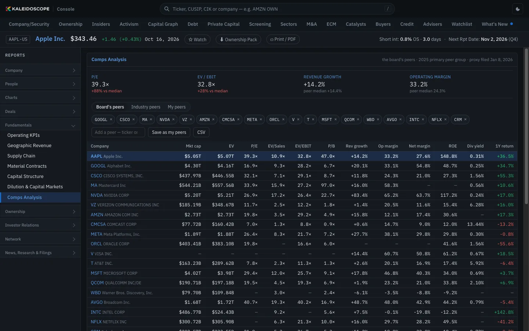The height and width of the screenshot is (331, 529).
Task: Open the Activism menu
Action: tap(129, 24)
